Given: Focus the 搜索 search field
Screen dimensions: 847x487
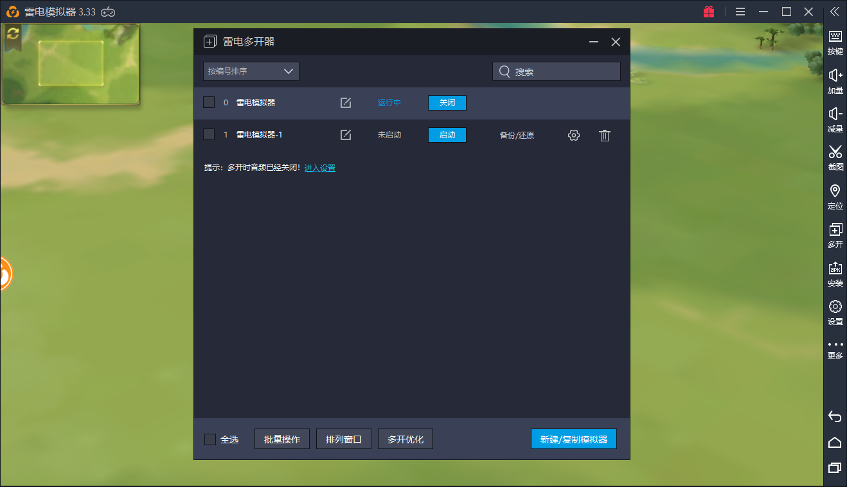Looking at the screenshot, I should (557, 71).
